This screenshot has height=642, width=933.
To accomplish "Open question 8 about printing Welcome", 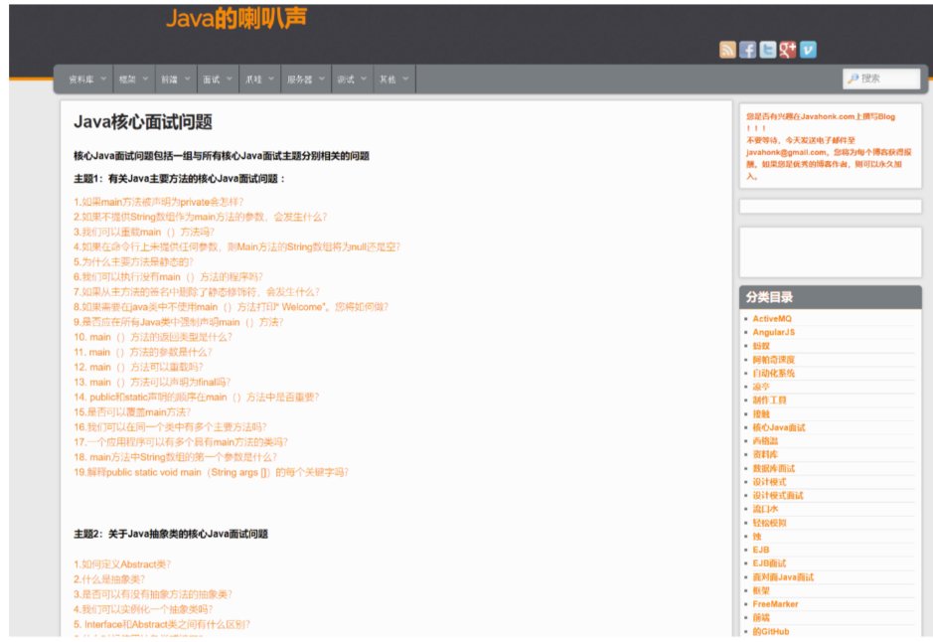I will [x=231, y=307].
